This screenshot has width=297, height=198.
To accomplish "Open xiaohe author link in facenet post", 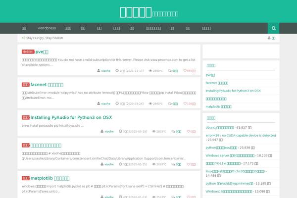I will (x=106, y=103).
